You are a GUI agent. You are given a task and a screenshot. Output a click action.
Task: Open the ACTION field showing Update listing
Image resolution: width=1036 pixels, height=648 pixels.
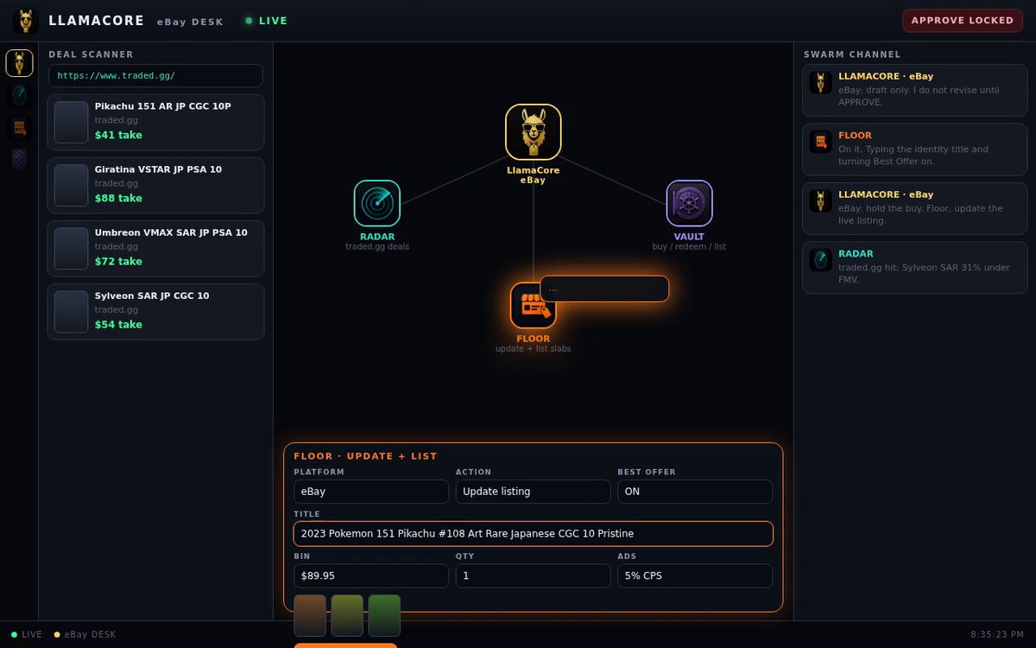coord(533,491)
